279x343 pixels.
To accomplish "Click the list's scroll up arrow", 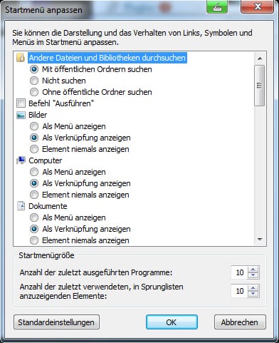I will (260, 58).
